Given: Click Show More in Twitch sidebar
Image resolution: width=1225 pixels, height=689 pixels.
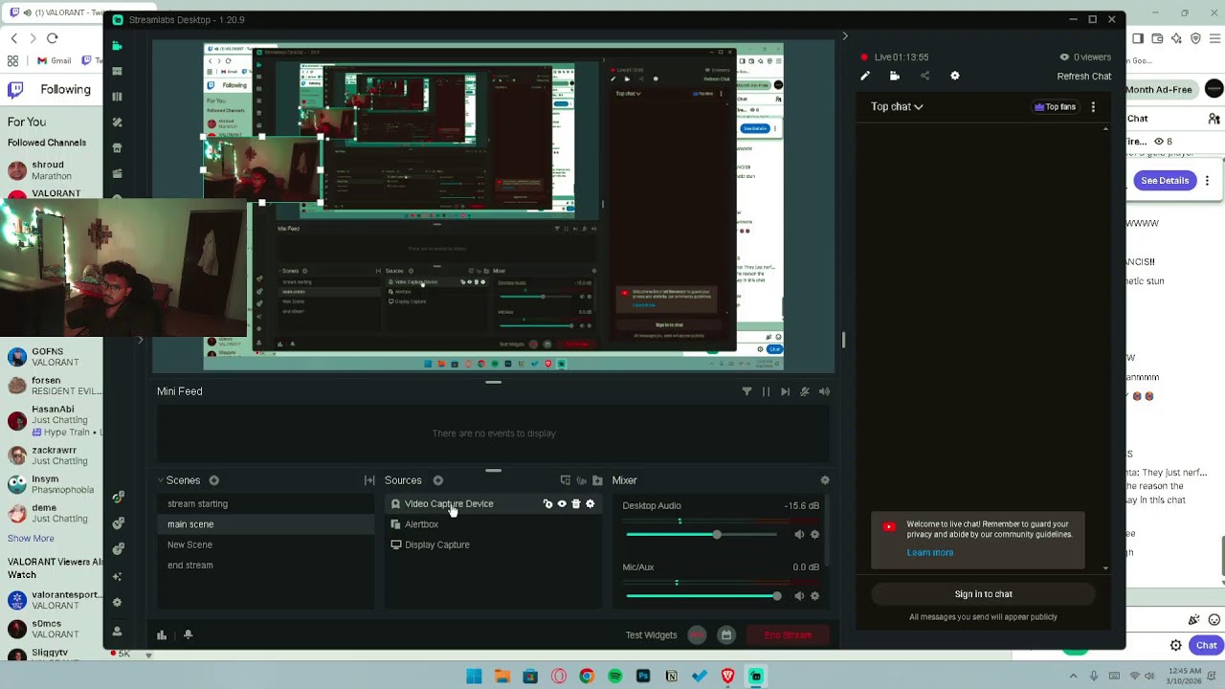Looking at the screenshot, I should click(31, 538).
